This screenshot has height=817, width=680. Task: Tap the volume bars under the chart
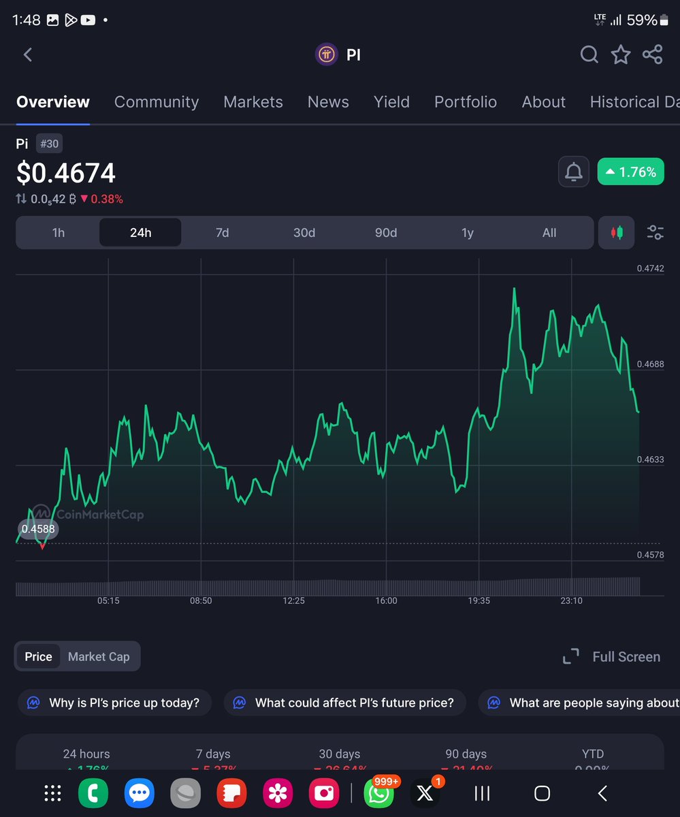tap(327, 587)
